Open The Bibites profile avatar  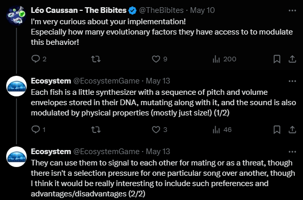coord(16,15)
